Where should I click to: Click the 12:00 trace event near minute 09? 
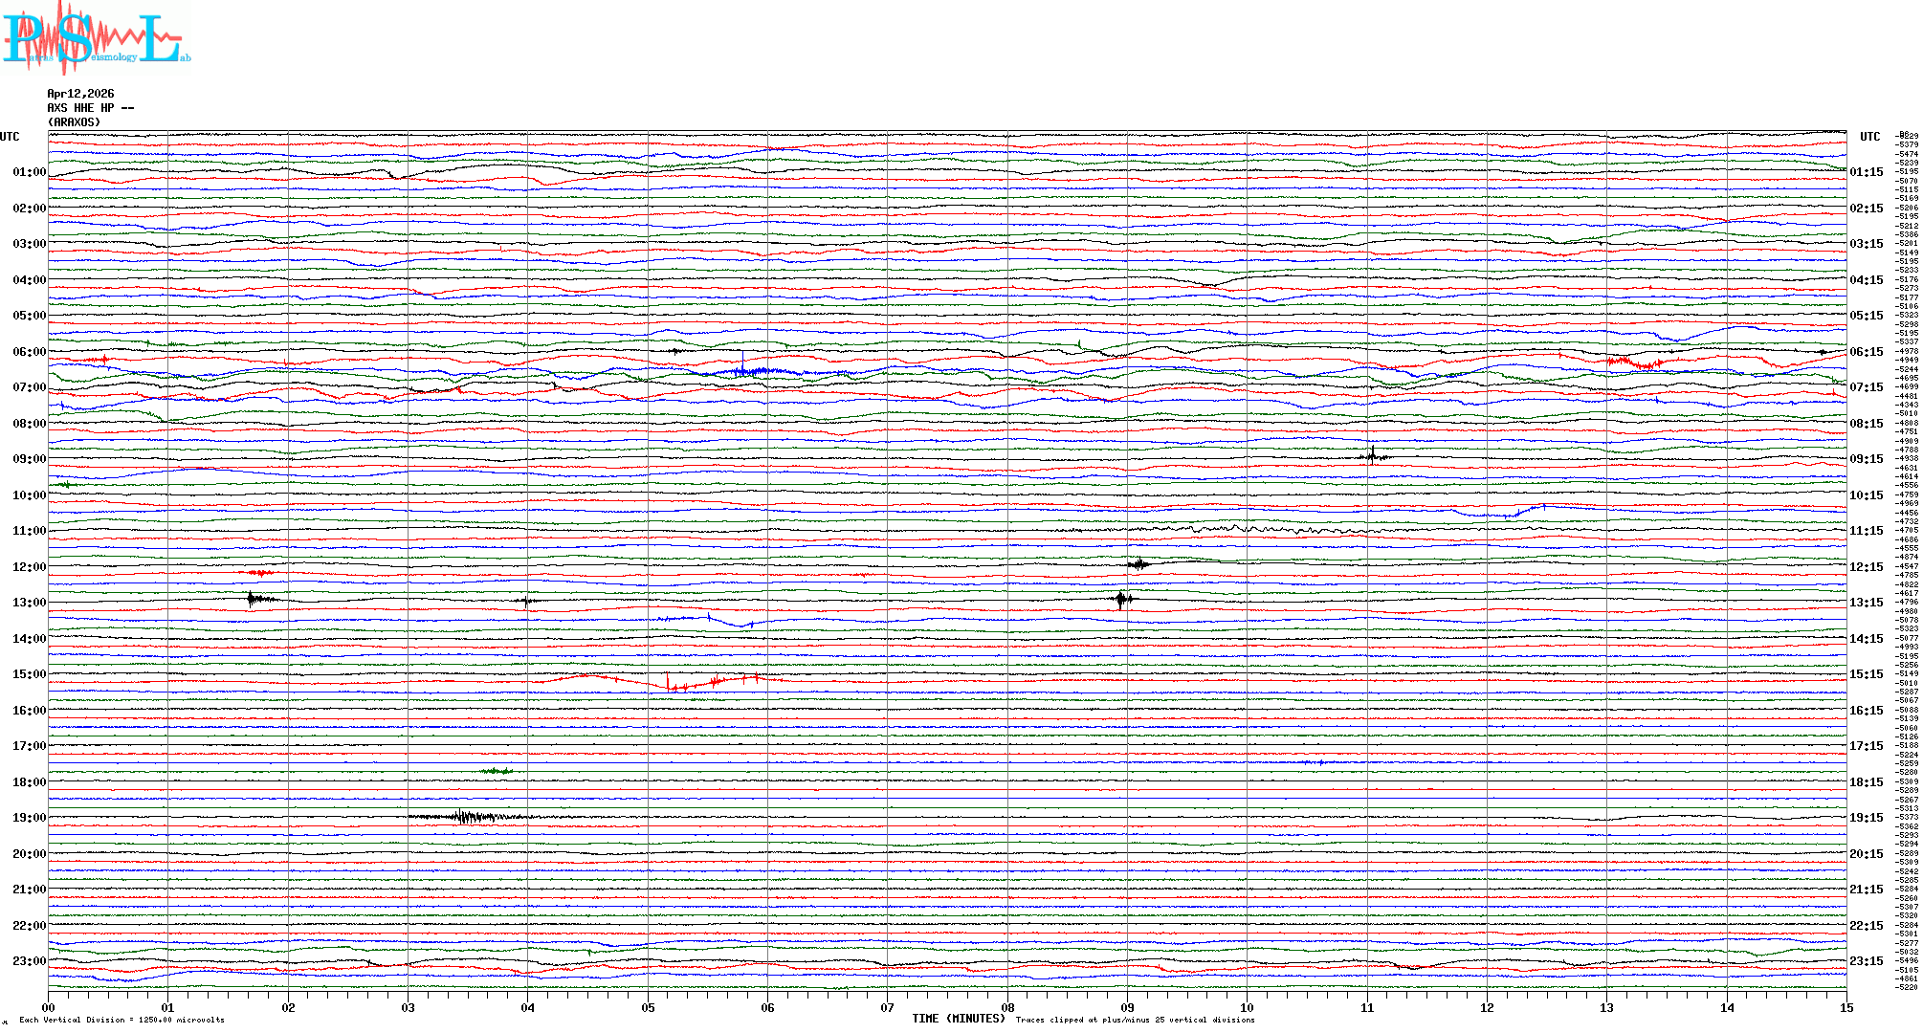point(1138,564)
